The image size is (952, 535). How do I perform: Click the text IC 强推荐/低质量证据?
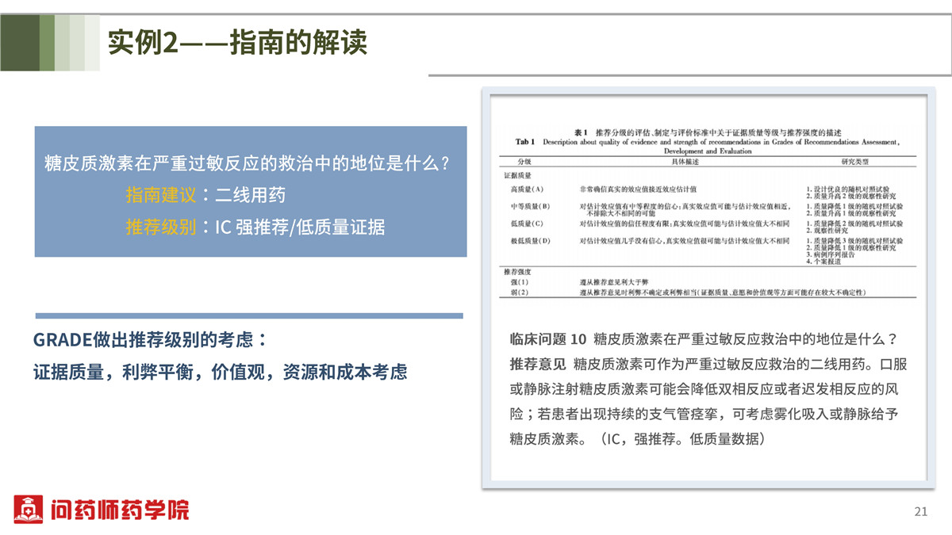300,227
